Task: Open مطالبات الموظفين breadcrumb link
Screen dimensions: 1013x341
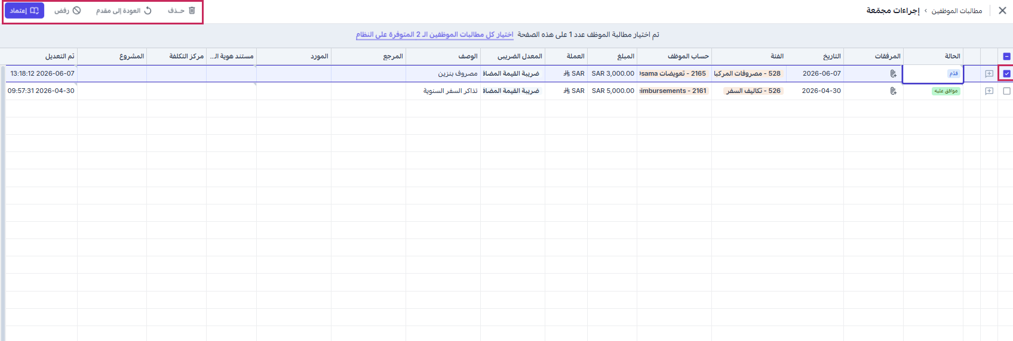Action: tap(957, 11)
